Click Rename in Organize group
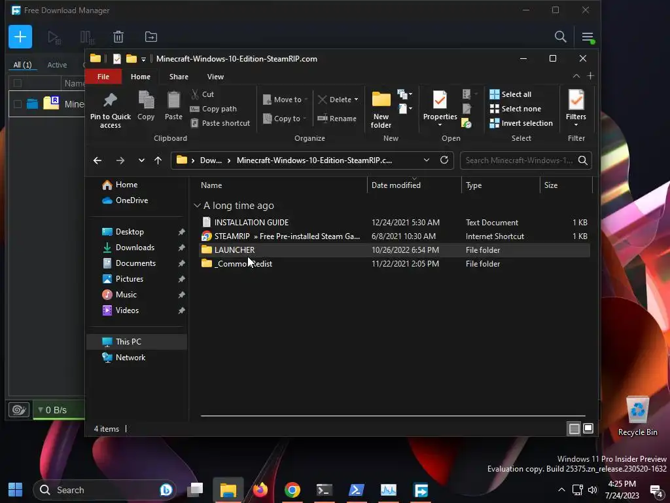The image size is (670, 503). tap(337, 119)
